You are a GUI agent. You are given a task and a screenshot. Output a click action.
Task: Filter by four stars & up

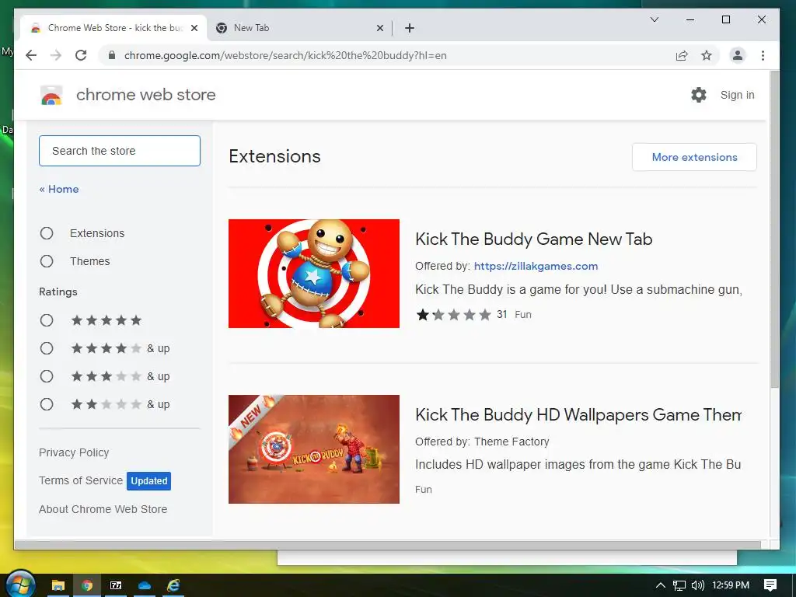[47, 348]
